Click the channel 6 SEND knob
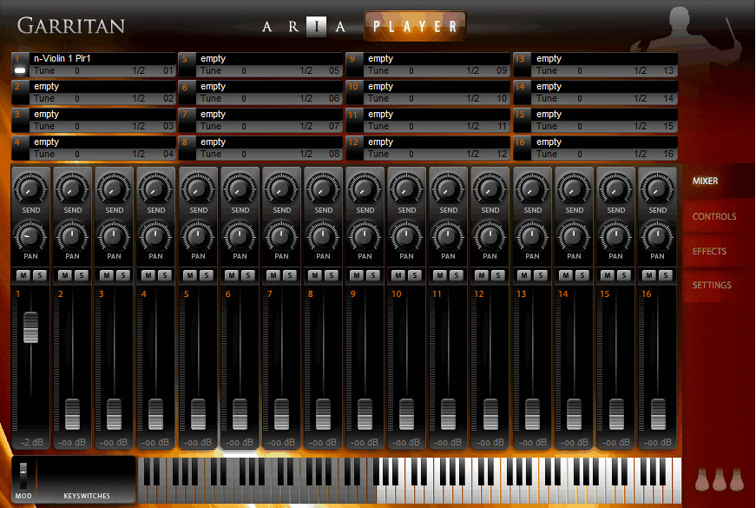This screenshot has height=508, width=756. (x=240, y=189)
